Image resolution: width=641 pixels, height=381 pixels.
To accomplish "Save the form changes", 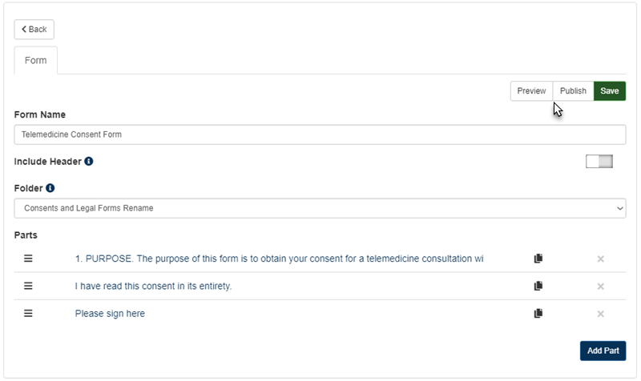I will click(610, 91).
